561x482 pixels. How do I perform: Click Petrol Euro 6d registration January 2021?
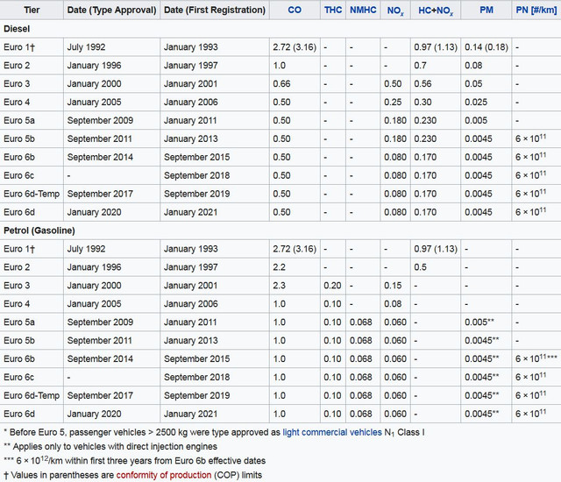pos(190,414)
